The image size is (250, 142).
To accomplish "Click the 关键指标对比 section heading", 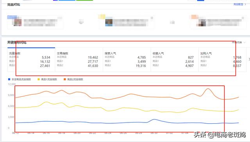I will (17, 43).
